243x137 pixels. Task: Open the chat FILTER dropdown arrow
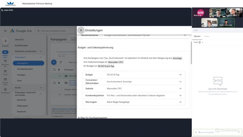tap(203, 43)
